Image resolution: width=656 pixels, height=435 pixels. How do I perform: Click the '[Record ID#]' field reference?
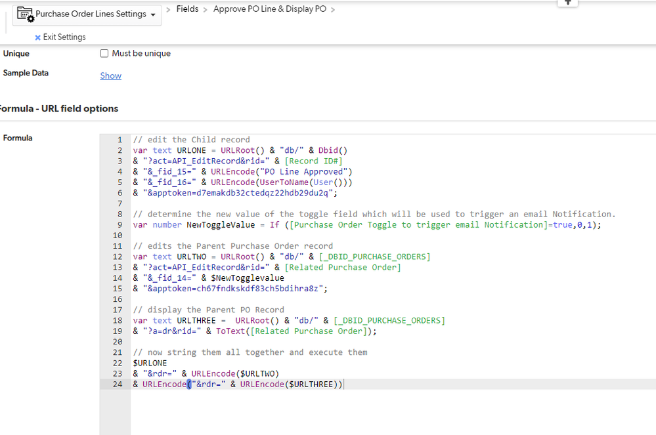314,161
